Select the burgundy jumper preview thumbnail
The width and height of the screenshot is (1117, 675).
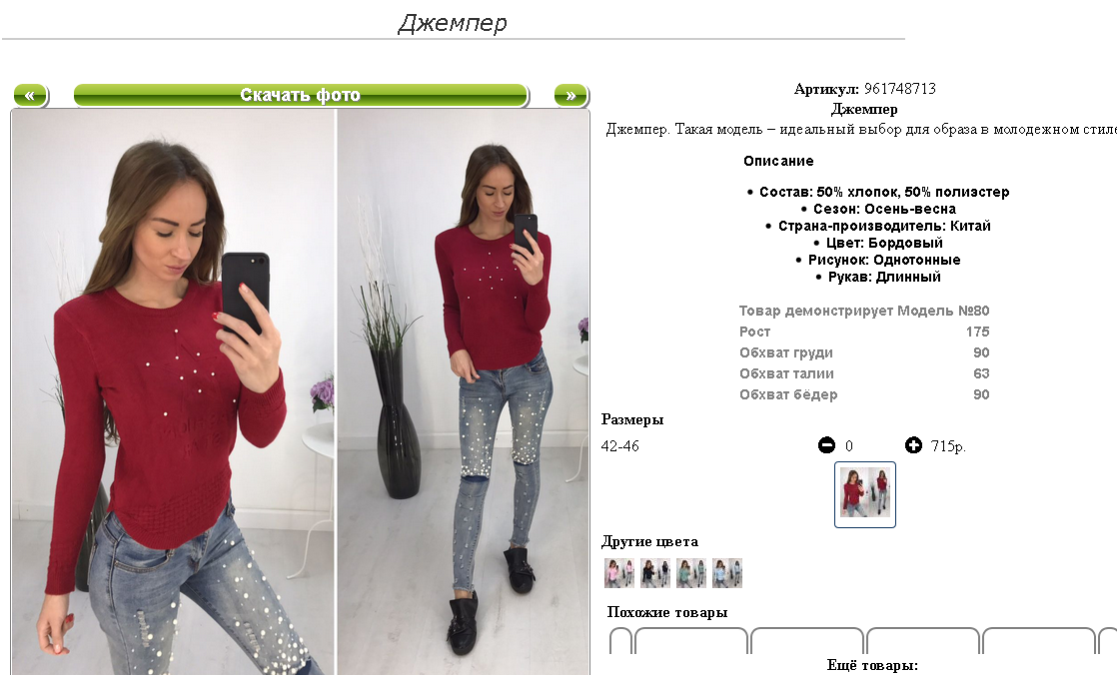(865, 495)
